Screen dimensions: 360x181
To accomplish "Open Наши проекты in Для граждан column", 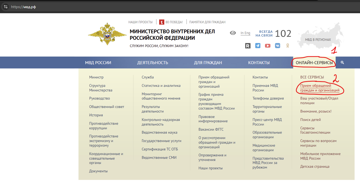I will point(210,168).
